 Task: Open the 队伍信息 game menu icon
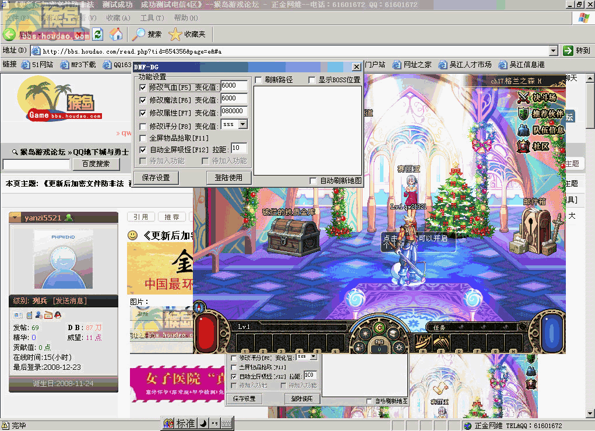point(524,130)
